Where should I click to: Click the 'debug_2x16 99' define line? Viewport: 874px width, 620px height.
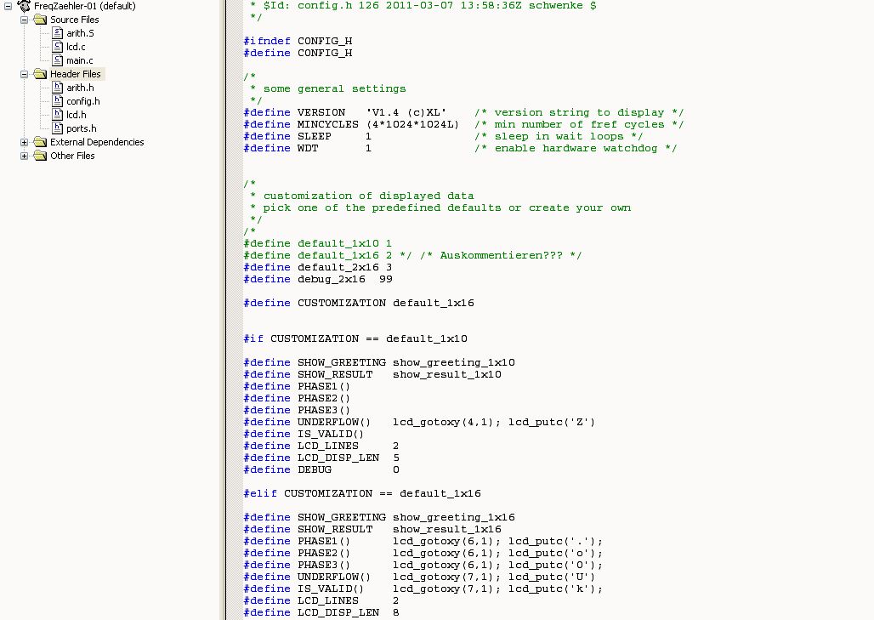coord(318,279)
